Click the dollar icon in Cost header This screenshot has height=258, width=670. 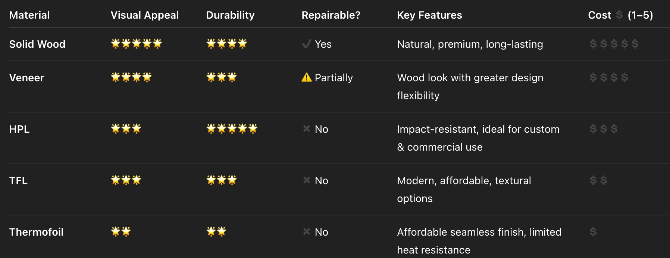tap(619, 15)
